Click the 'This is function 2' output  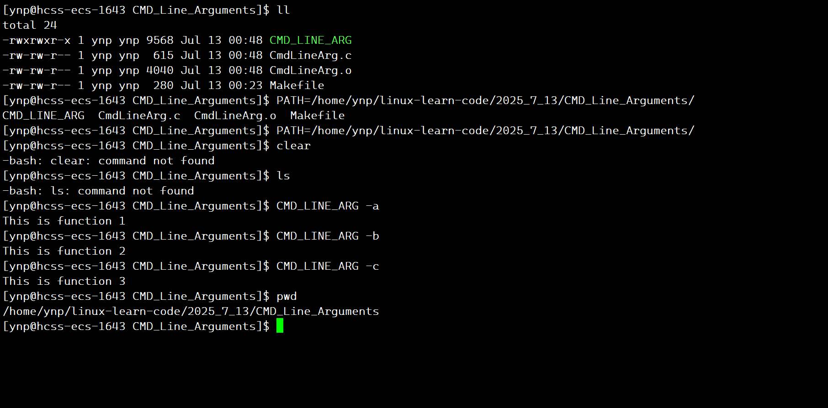pyautogui.click(x=64, y=251)
